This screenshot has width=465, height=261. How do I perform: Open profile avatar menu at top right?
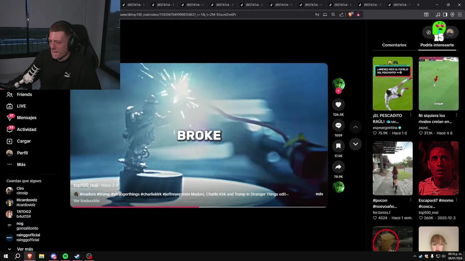point(450,32)
